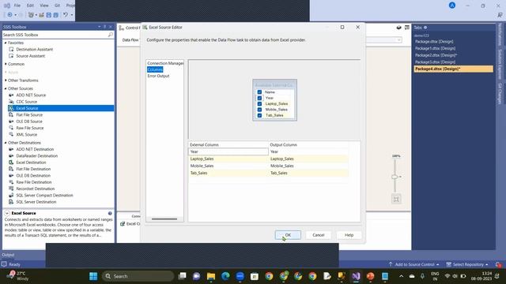Click the fit-to-view zoom icon
The height and width of the screenshot is (284, 506).
pos(396,199)
